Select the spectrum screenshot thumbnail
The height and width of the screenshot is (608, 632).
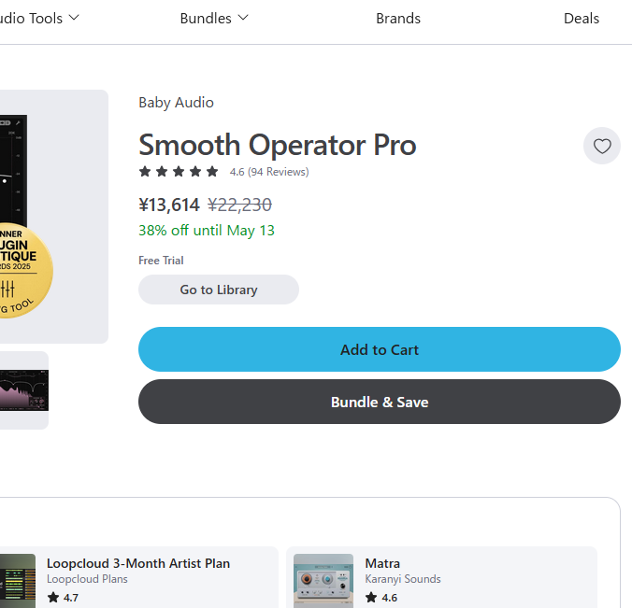coord(24,390)
